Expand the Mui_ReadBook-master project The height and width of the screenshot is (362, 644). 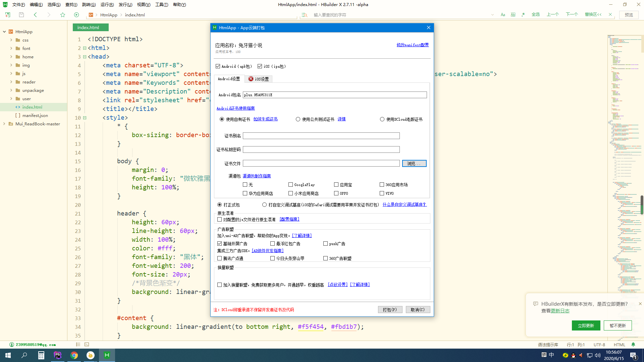tap(4, 124)
